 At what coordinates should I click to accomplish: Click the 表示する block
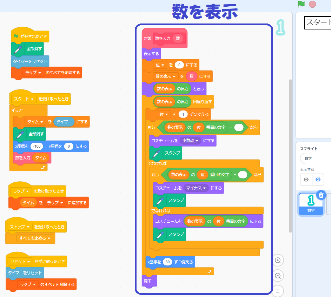click(x=151, y=54)
